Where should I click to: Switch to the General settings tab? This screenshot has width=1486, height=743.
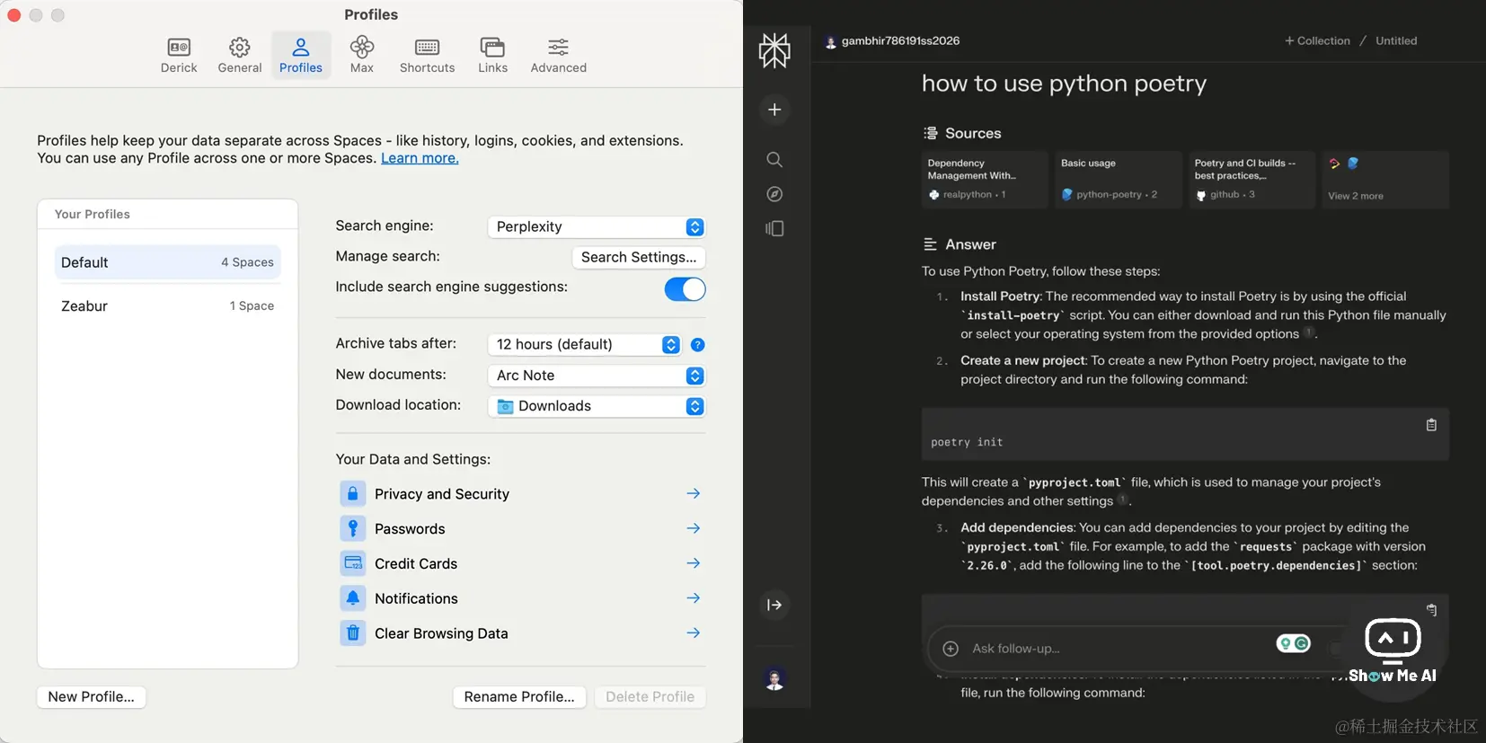click(x=240, y=55)
